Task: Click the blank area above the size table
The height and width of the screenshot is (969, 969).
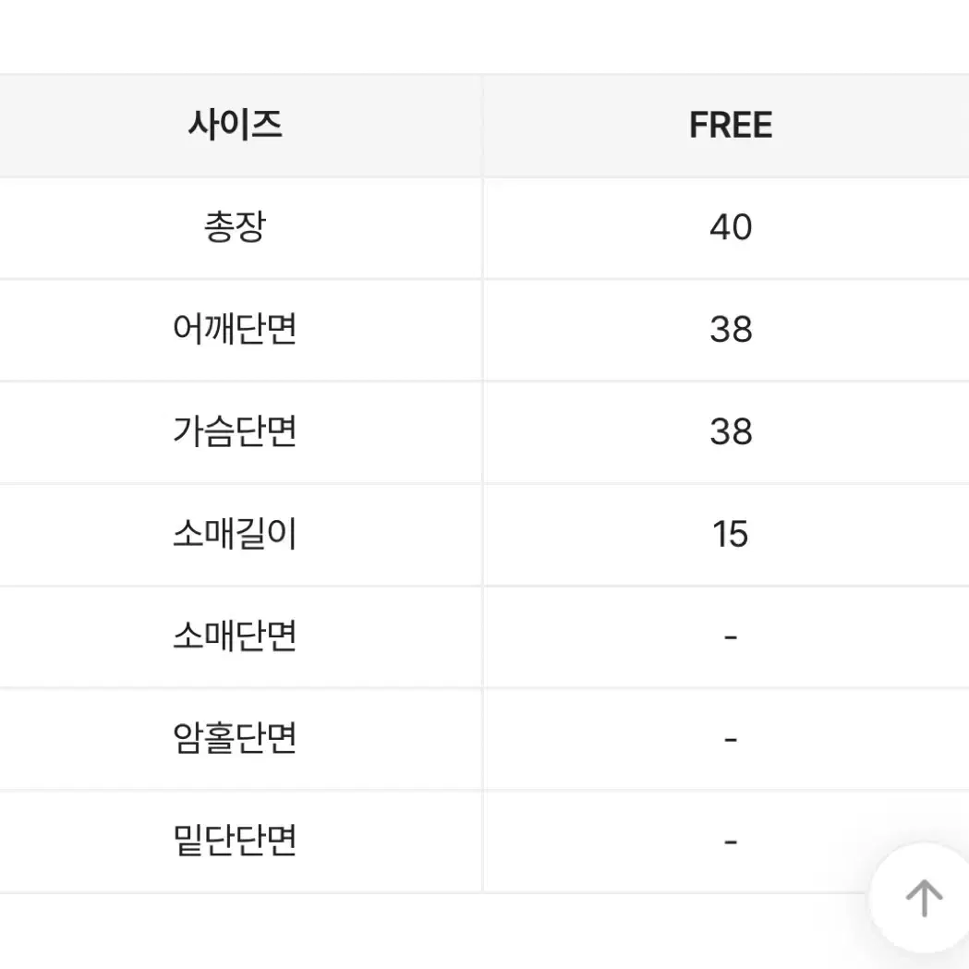Action: [462, 37]
